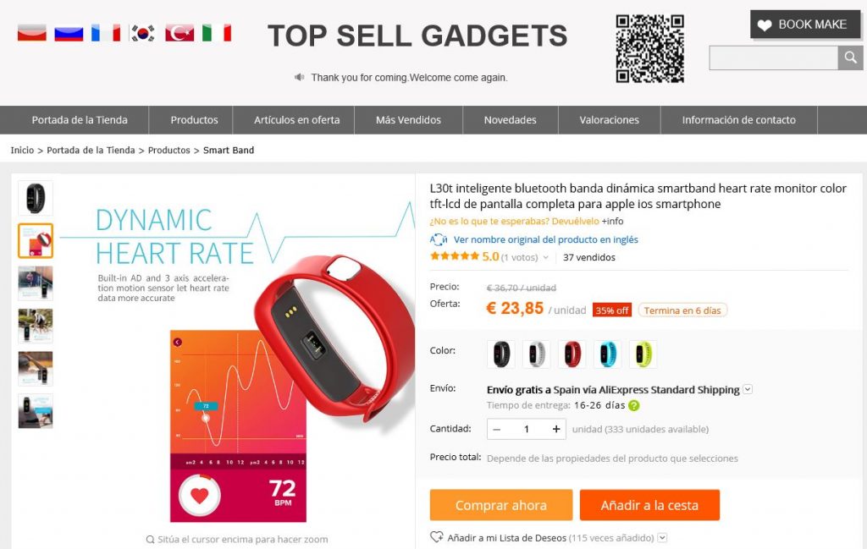Click the magnifier search icon
The image size is (867, 549).
(850, 58)
